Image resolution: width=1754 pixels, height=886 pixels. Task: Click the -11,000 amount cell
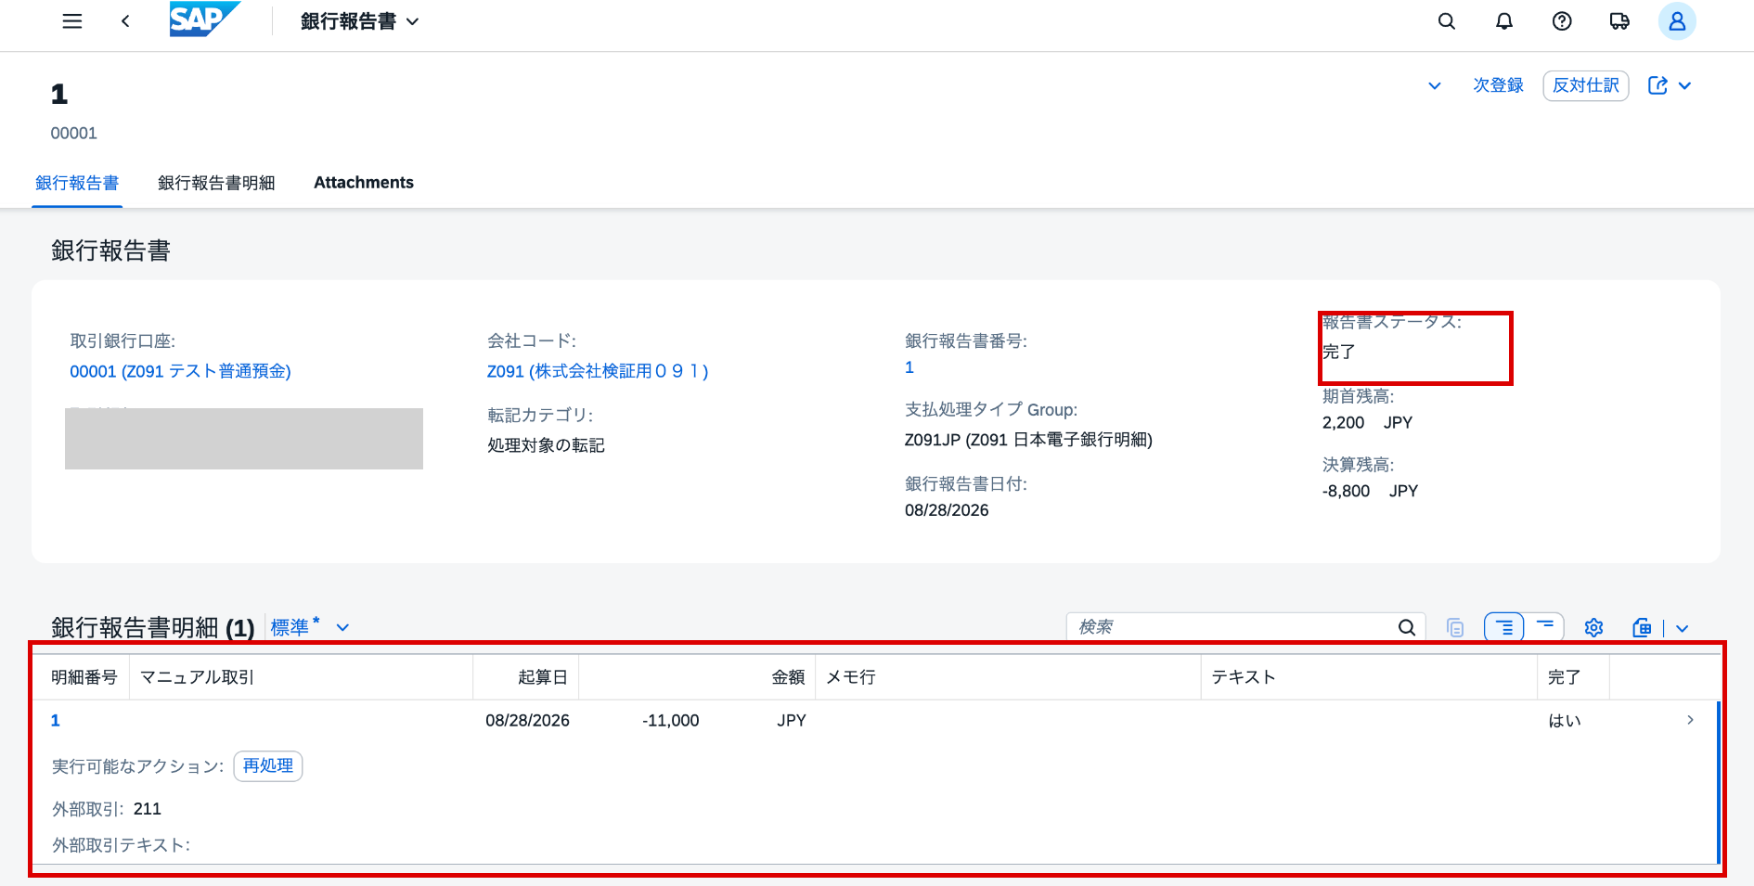pyautogui.click(x=670, y=721)
